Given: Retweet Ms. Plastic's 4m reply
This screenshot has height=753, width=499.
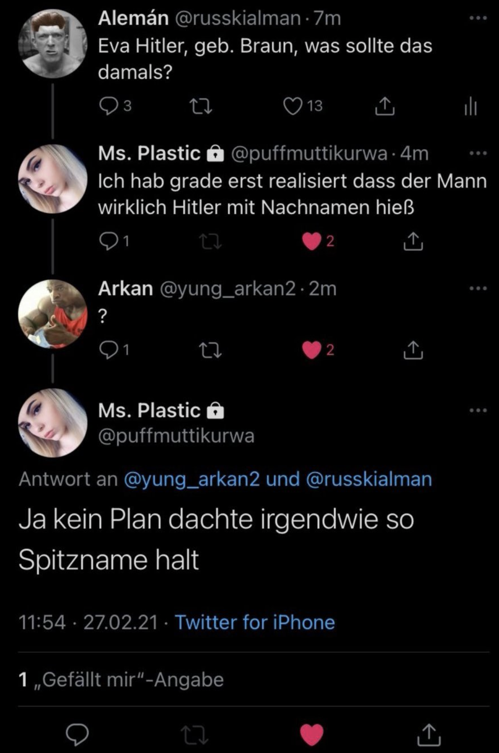Looking at the screenshot, I should click(x=211, y=241).
